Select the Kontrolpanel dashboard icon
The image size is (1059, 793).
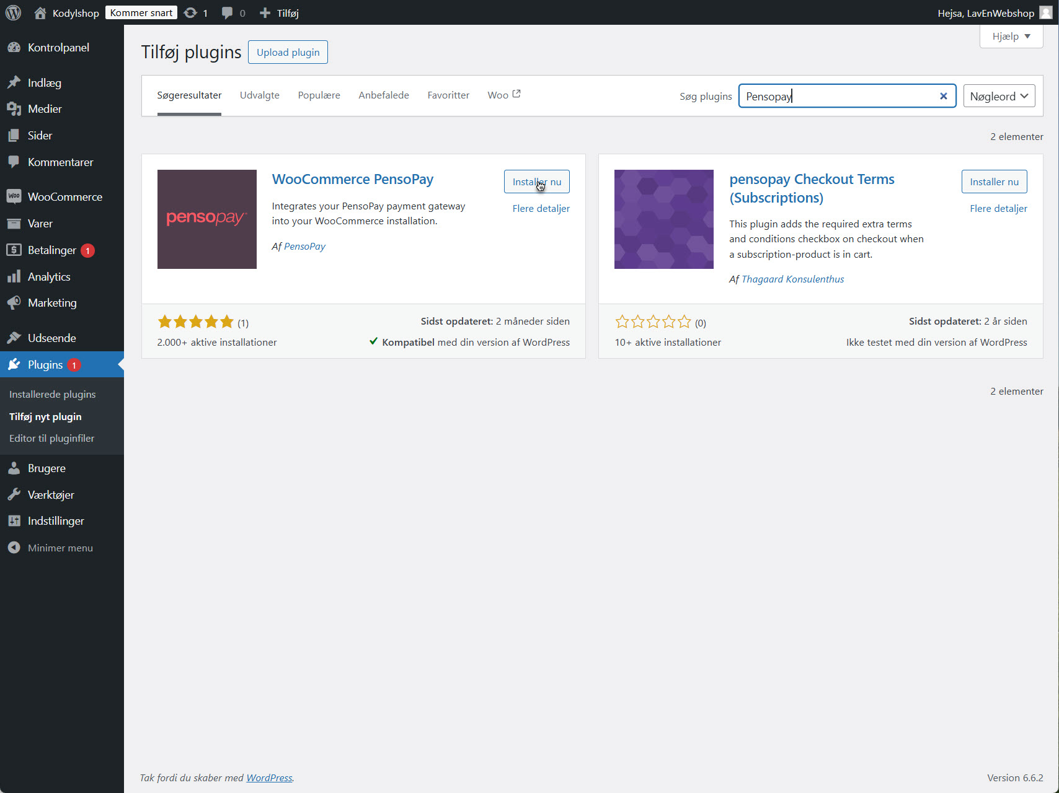pyautogui.click(x=14, y=47)
